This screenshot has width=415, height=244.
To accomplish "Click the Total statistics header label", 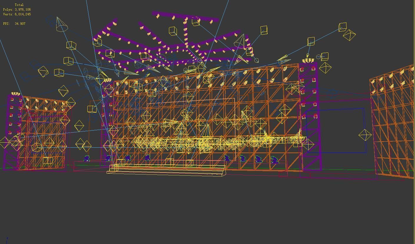I will (x=19, y=5).
